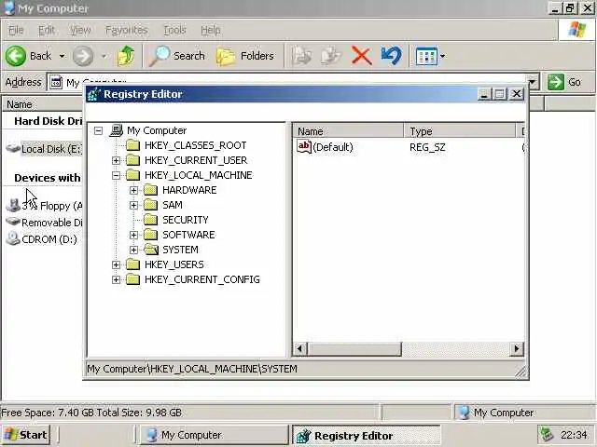Select the HKEY_CURRENT_USER folder icon
Image resolution: width=597 pixels, height=447 pixels.
(x=132, y=160)
